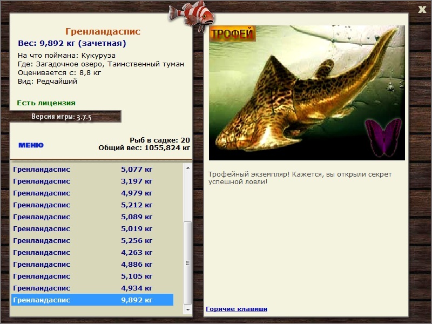Select Гренландаспис 3,197 кг row
432x324 pixels.
point(92,181)
